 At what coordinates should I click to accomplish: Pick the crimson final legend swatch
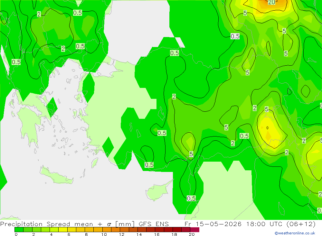click(x=195, y=230)
